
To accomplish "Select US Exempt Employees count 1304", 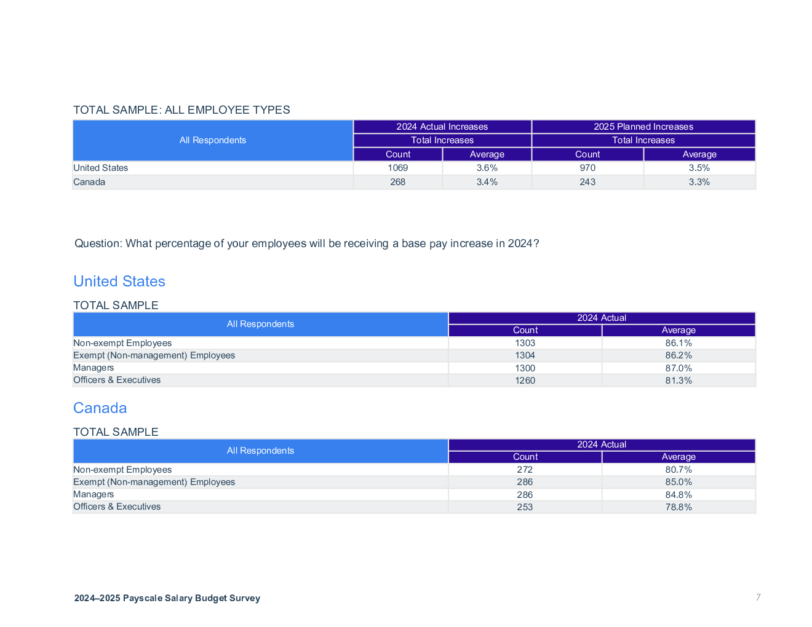I will [525, 355].
